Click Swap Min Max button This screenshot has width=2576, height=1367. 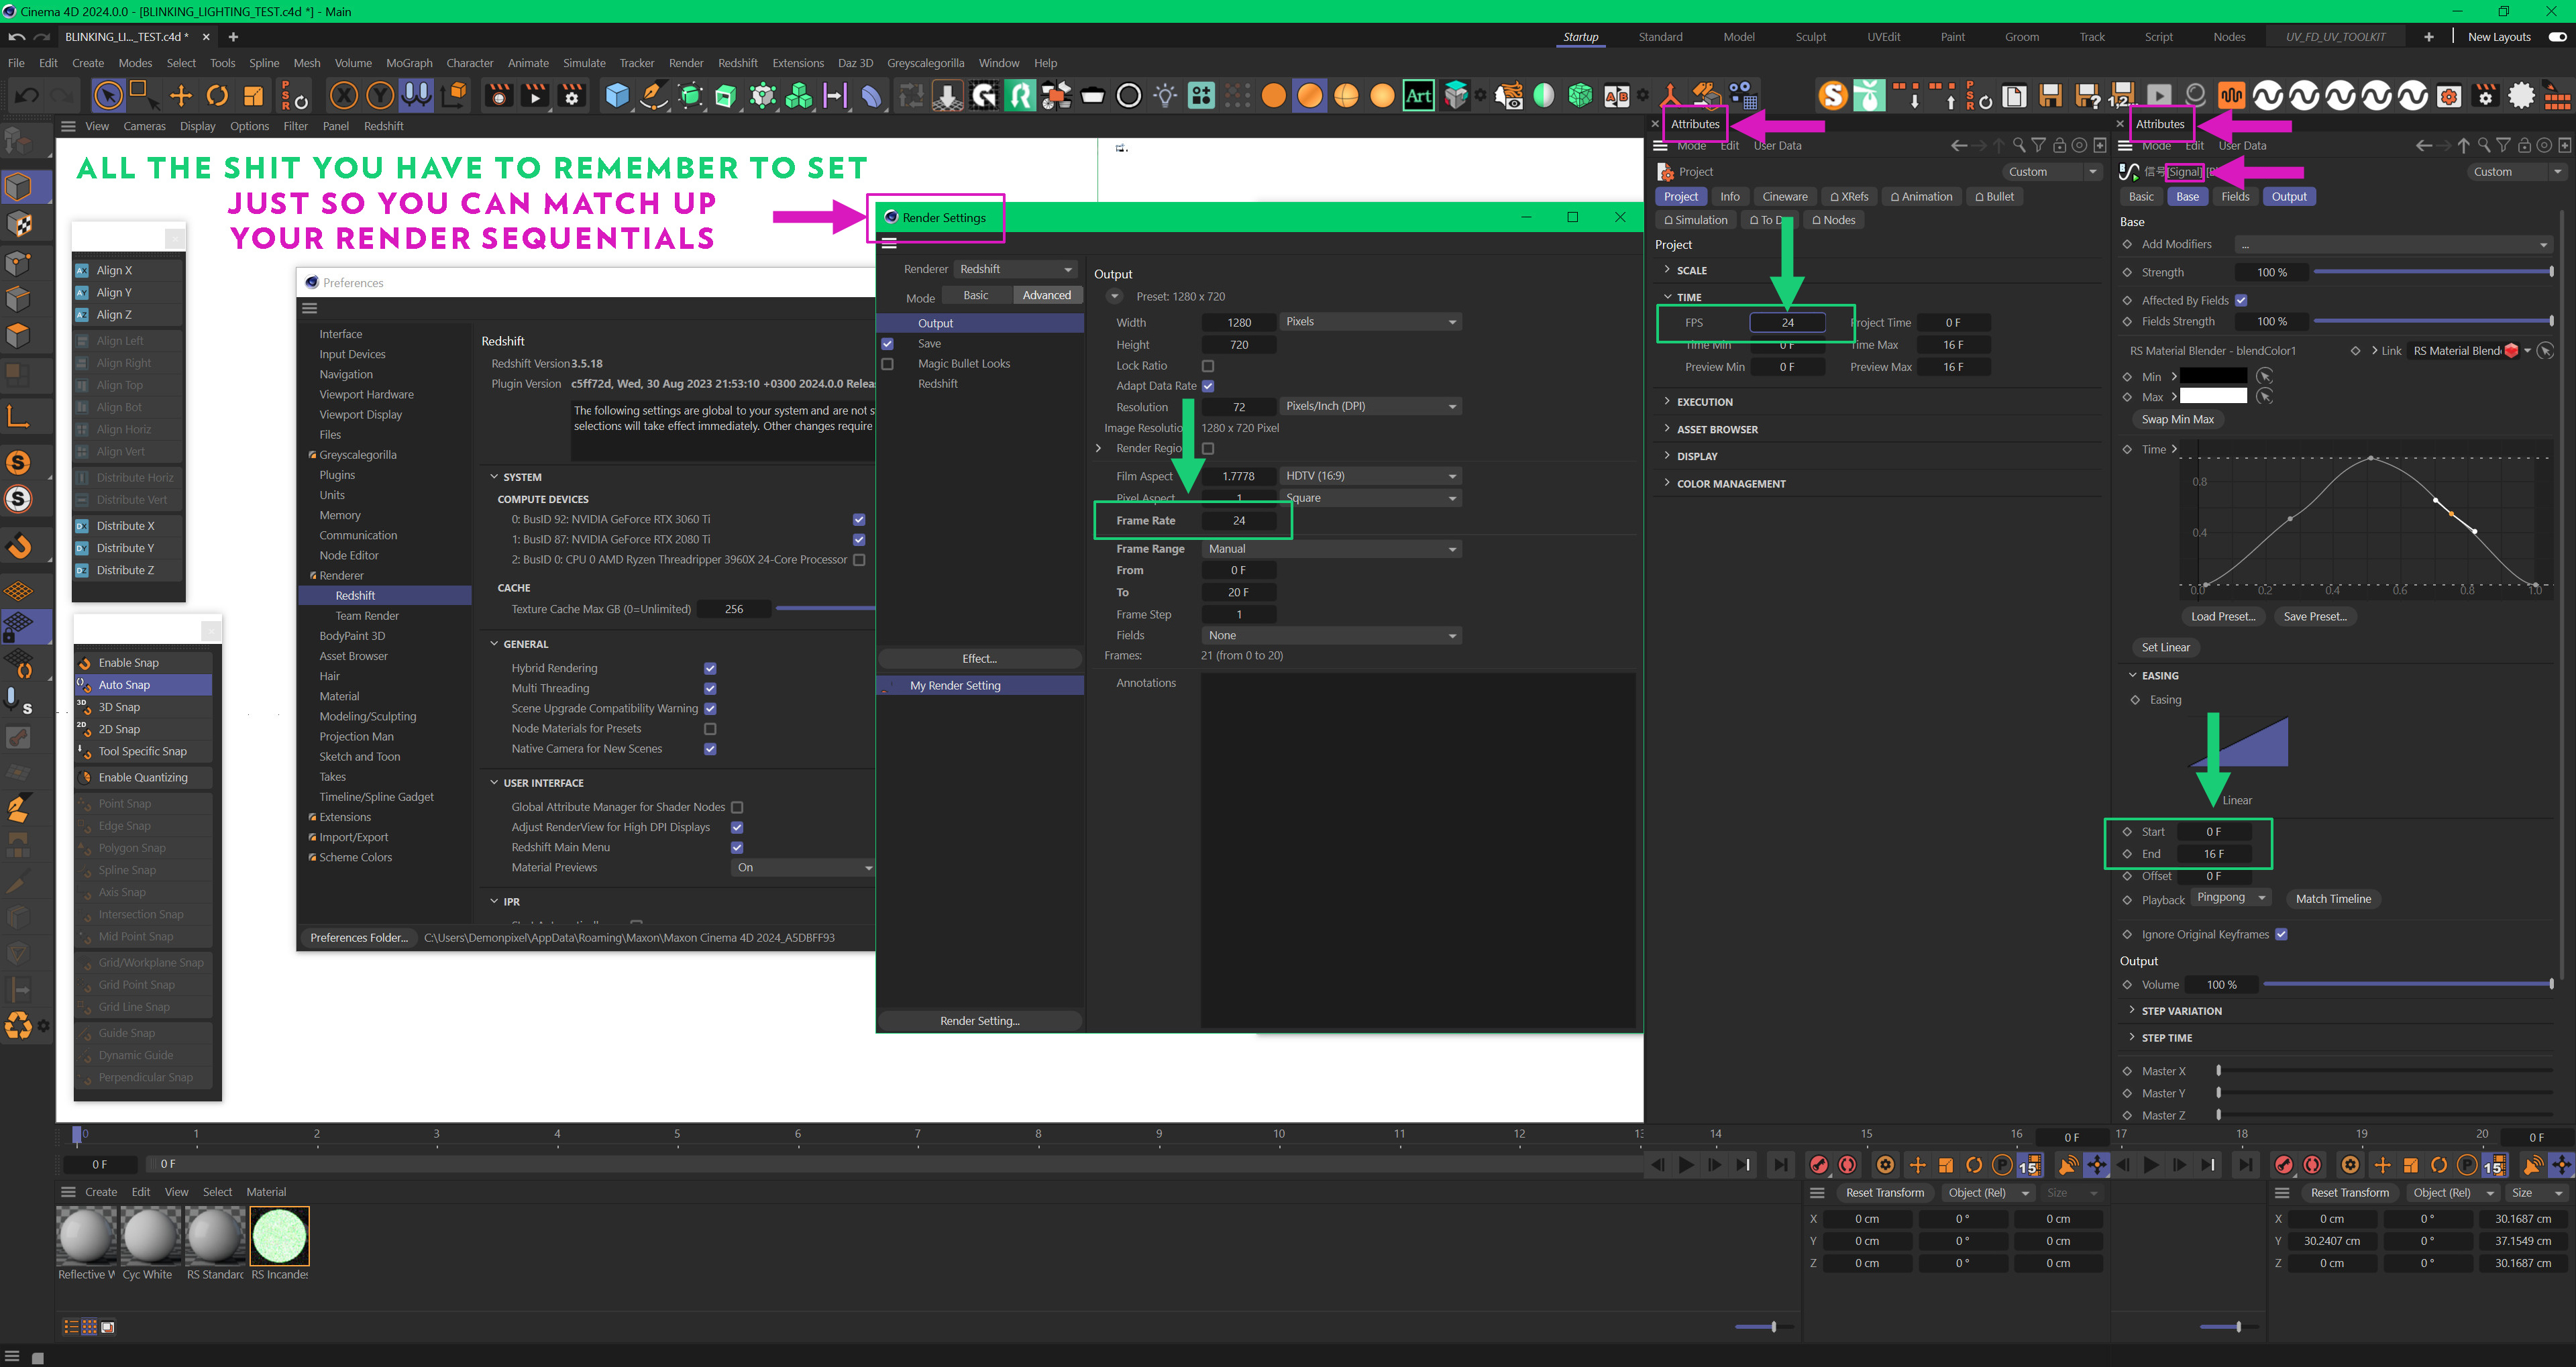[x=2178, y=420]
